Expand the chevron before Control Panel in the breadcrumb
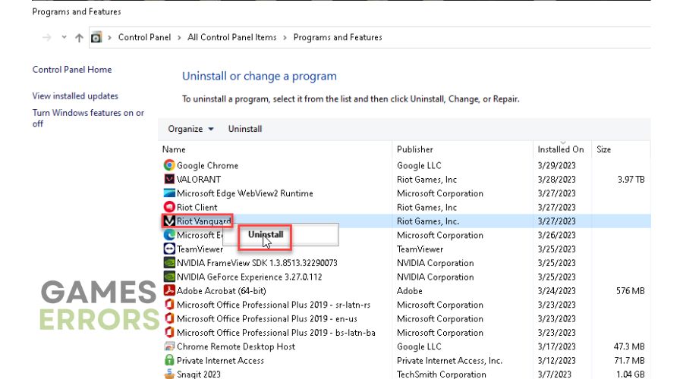The width and height of the screenshot is (683, 379). point(109,38)
